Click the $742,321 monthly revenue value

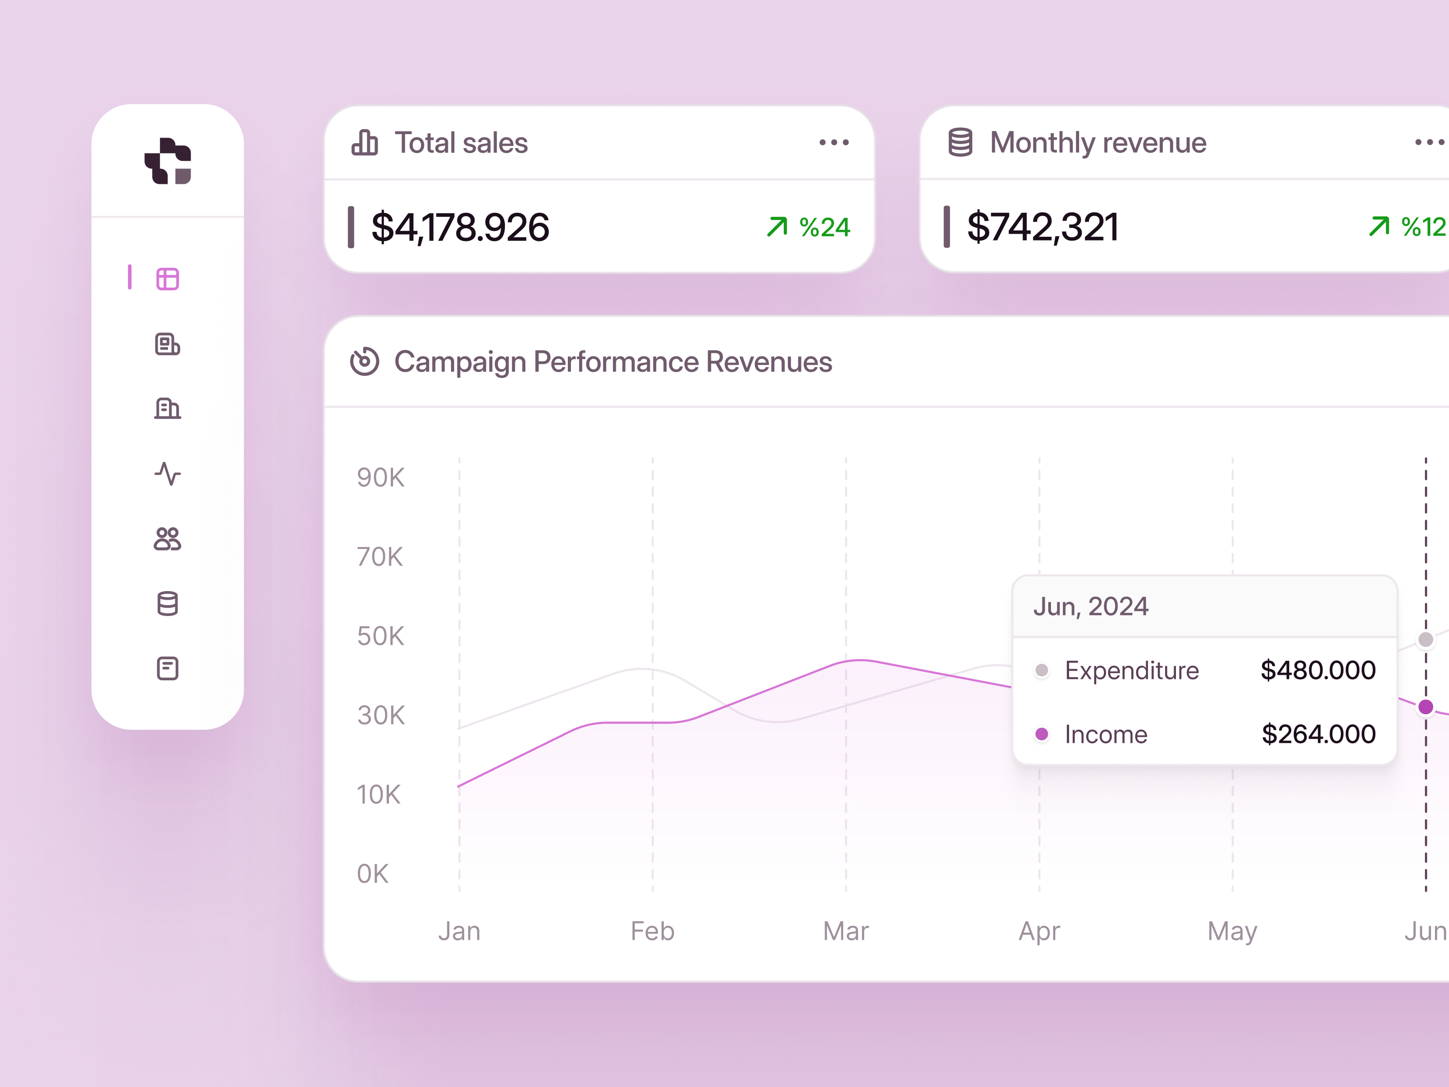(1043, 227)
